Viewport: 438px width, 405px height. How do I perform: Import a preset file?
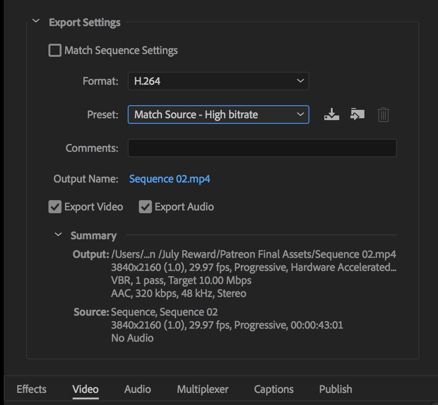[357, 114]
